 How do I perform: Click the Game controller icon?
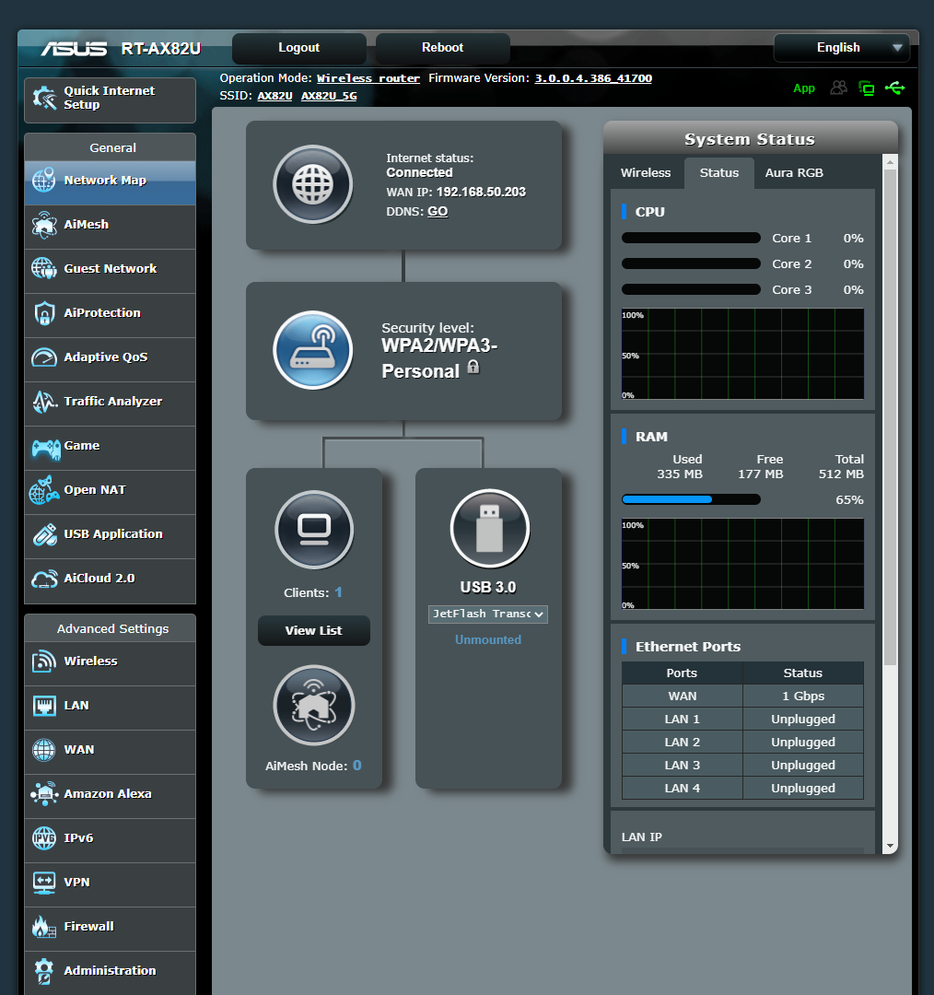point(46,449)
